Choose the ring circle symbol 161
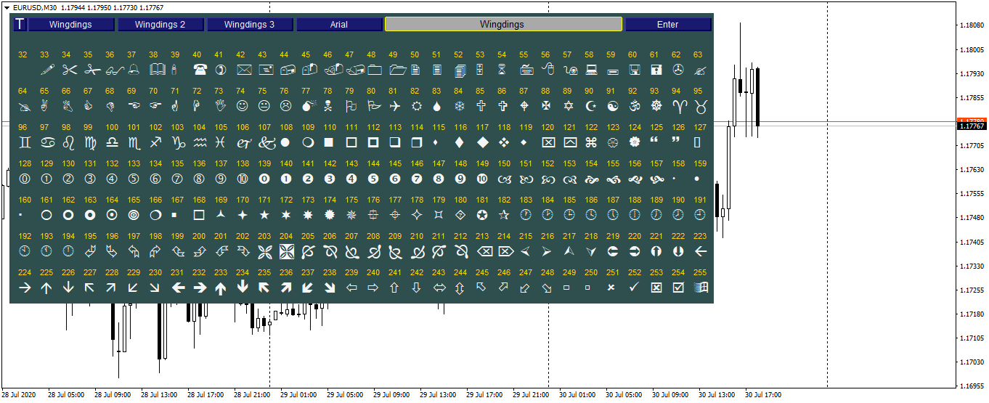989x403 pixels. [46, 215]
